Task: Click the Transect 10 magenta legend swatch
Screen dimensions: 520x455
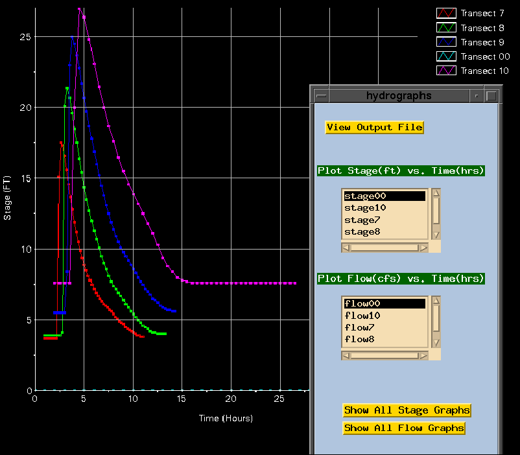Action: point(446,71)
